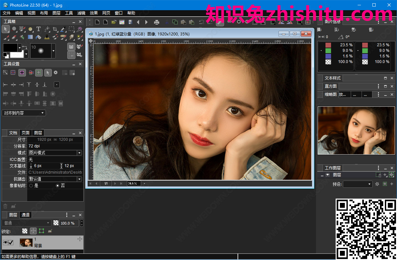This screenshot has width=397, height=260.
Task: Click the open folder icon in toolbar
Action: click(114, 22)
